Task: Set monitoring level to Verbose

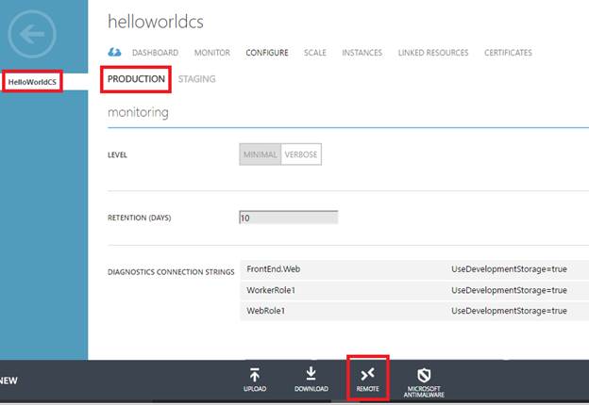Action: (x=301, y=154)
